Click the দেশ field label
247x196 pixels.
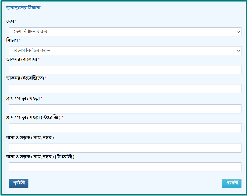click(10, 22)
